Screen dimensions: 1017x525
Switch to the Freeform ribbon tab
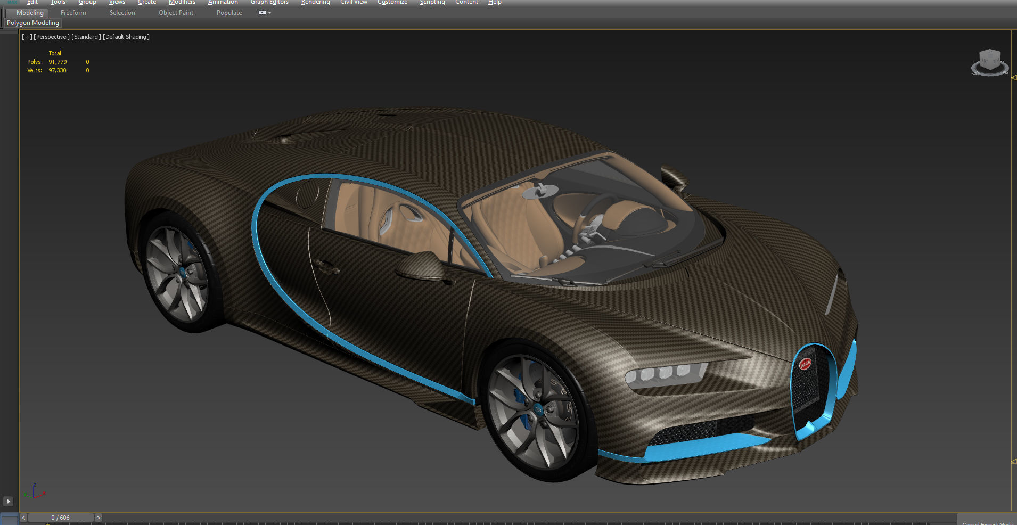(73, 13)
